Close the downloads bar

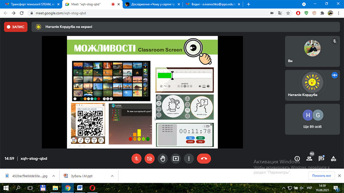coord(339,176)
